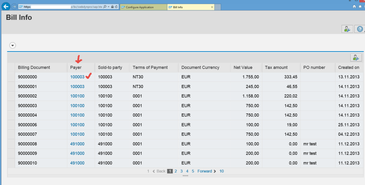The width and height of the screenshot is (365, 185).
Task: Click the browser Back arrow button
Action: [6, 7]
